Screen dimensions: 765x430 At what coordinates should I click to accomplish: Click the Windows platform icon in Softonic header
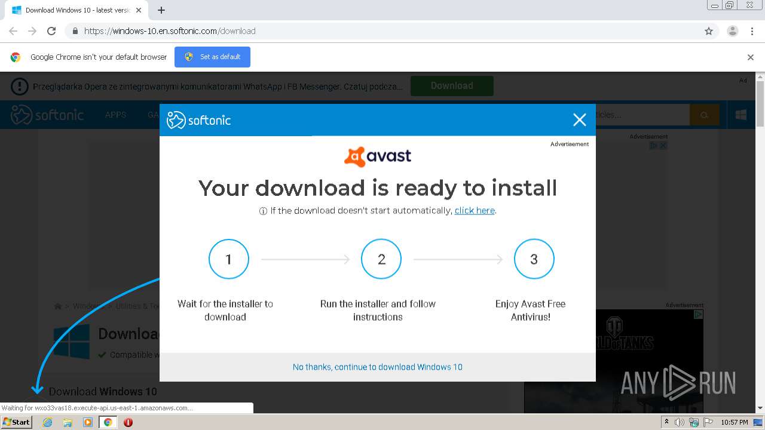pyautogui.click(x=741, y=115)
